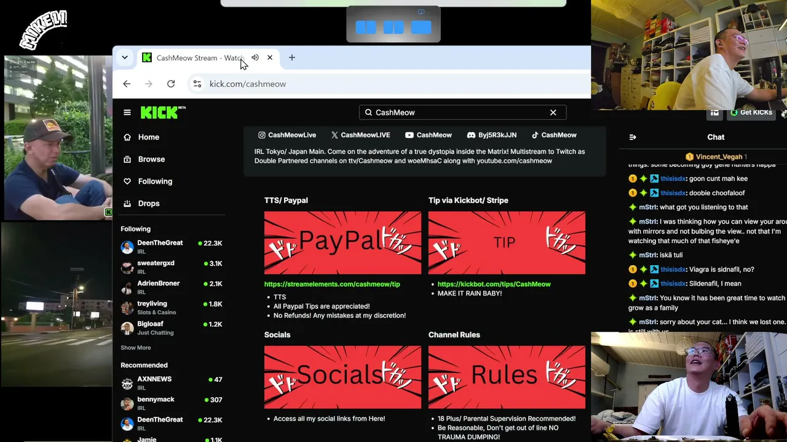
Task: Click the red Socials panel banner
Action: 343,377
